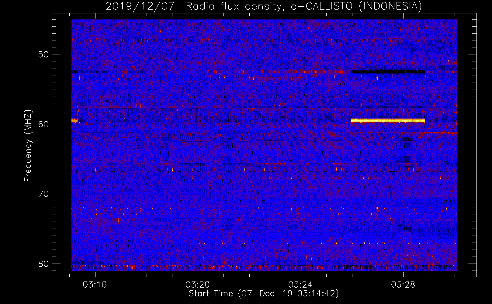Select the 03:24 time tick label

pos(300,285)
